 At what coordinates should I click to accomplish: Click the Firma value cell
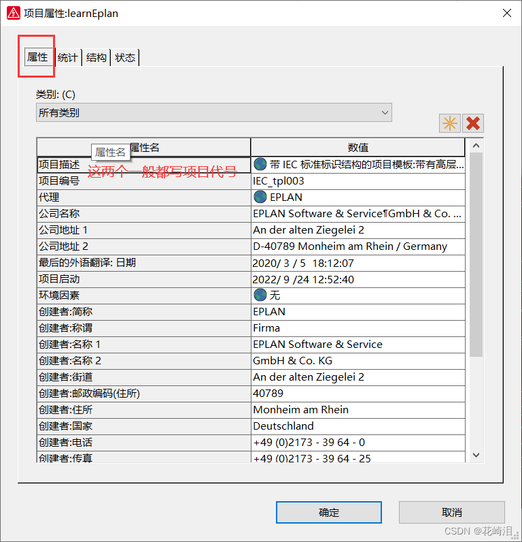tap(358, 328)
